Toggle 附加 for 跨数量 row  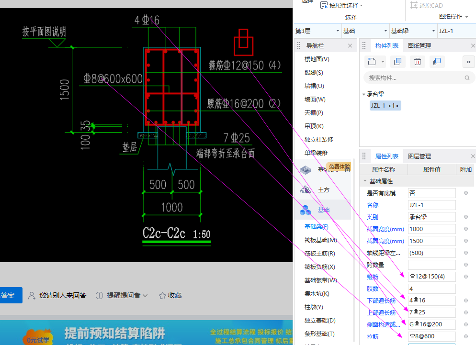point(466,265)
